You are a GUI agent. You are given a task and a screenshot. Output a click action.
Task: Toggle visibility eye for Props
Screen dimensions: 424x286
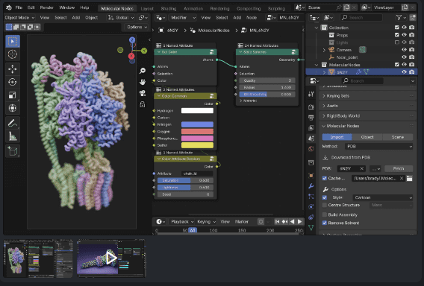(404, 35)
